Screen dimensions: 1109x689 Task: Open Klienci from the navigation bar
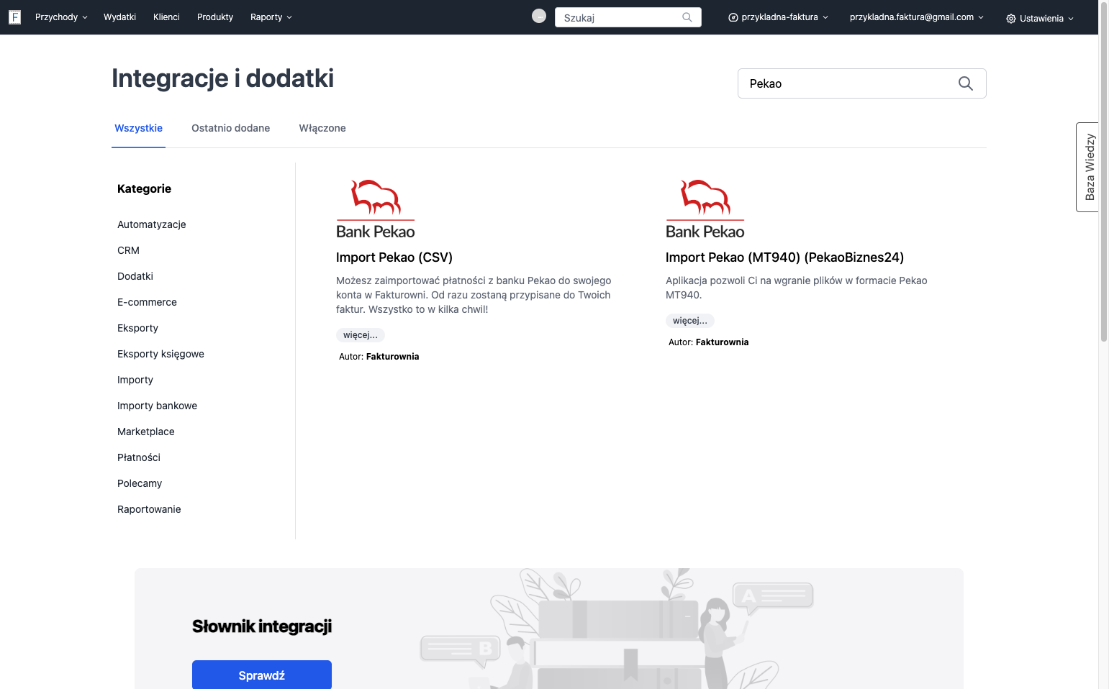[x=166, y=17]
